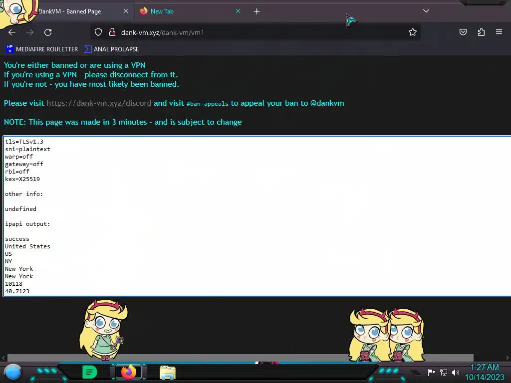Open the green notes app in taskbar
This screenshot has height=383, width=511.
point(90,372)
